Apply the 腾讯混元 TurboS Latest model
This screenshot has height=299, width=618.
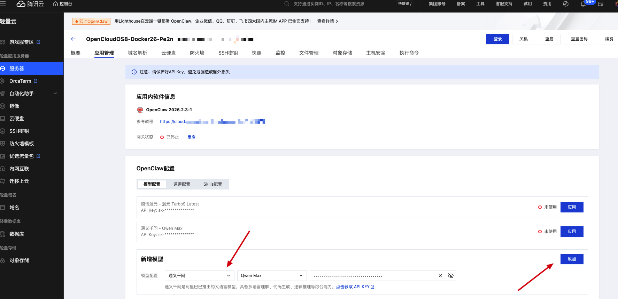click(x=572, y=207)
